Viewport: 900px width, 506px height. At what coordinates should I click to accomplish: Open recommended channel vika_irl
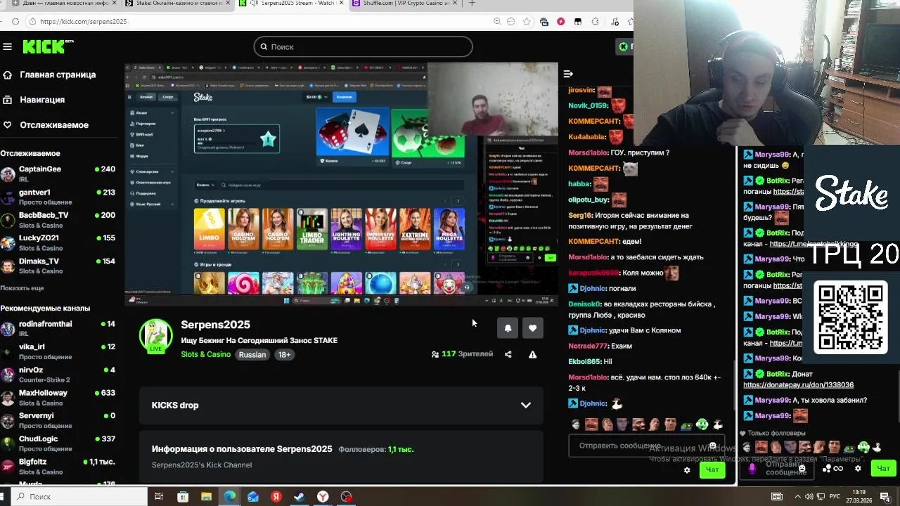click(x=58, y=351)
